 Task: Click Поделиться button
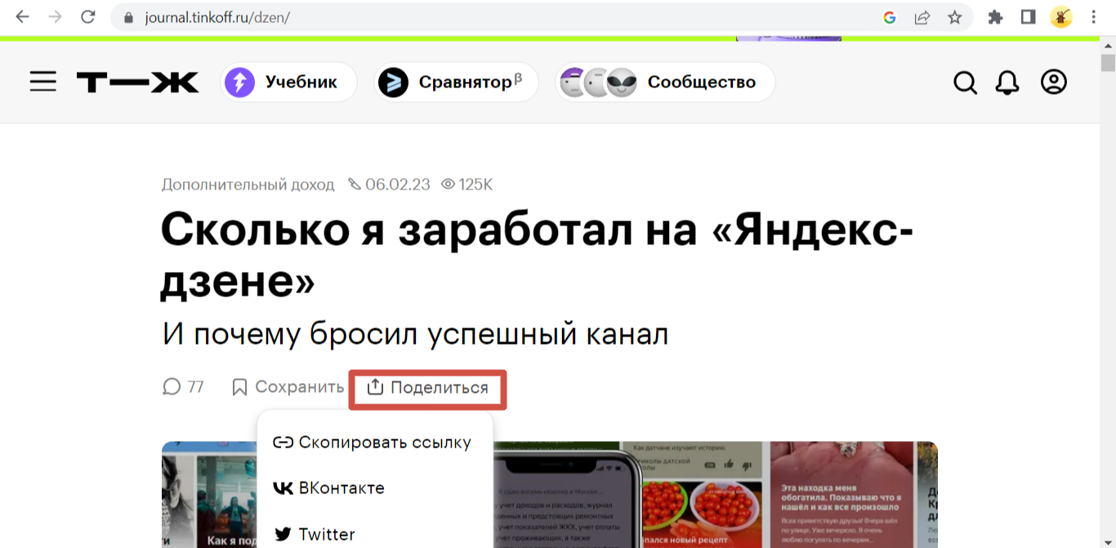(x=428, y=388)
